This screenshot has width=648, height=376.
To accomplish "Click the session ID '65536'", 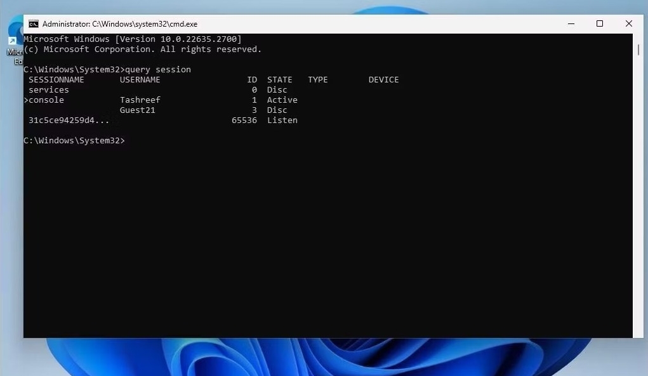I will pos(244,120).
